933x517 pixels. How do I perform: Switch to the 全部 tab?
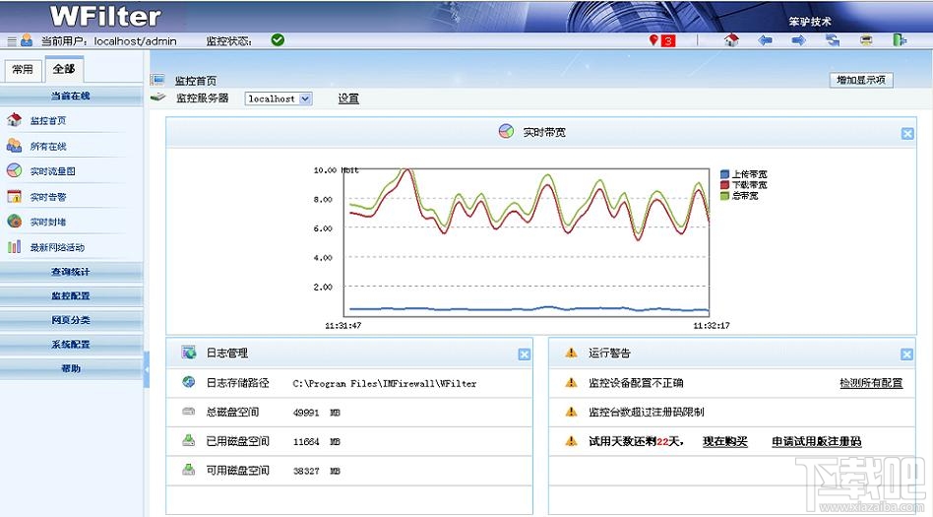pos(64,69)
